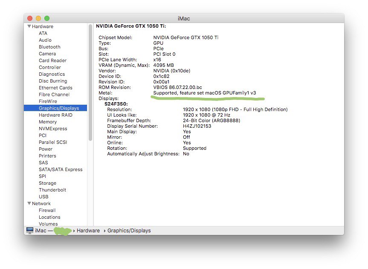Select the highlighted Graphics/Displays row
This screenshot has height=269, width=368.
point(55,108)
